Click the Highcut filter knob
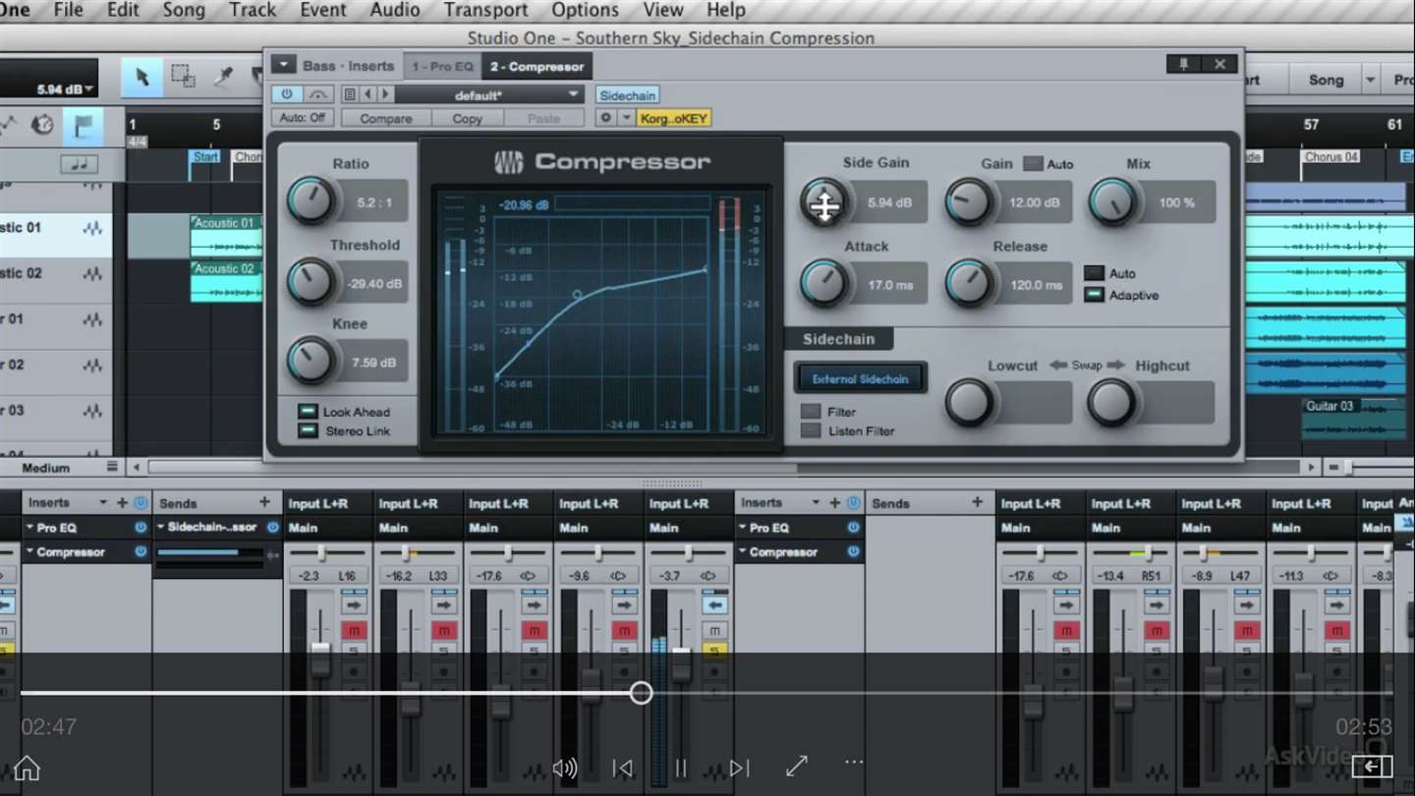 pos(1112,403)
